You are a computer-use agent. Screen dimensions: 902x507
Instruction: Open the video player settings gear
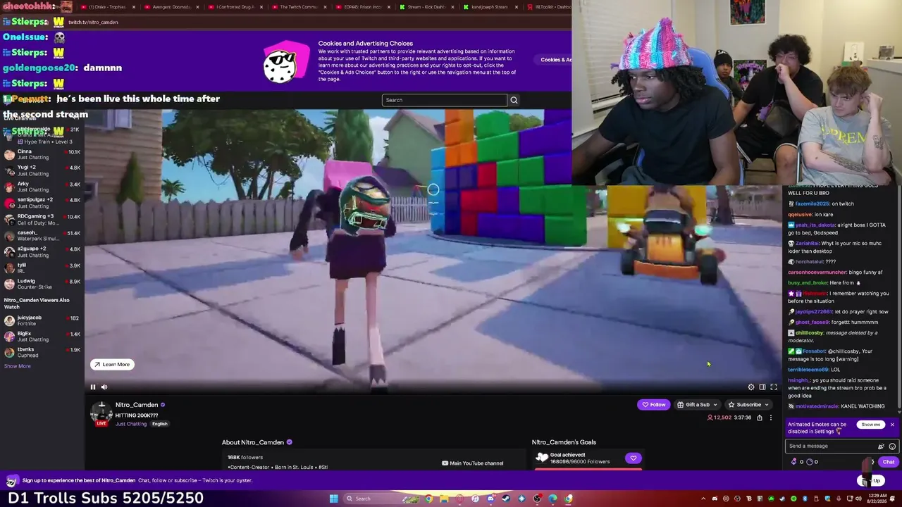[x=751, y=387]
